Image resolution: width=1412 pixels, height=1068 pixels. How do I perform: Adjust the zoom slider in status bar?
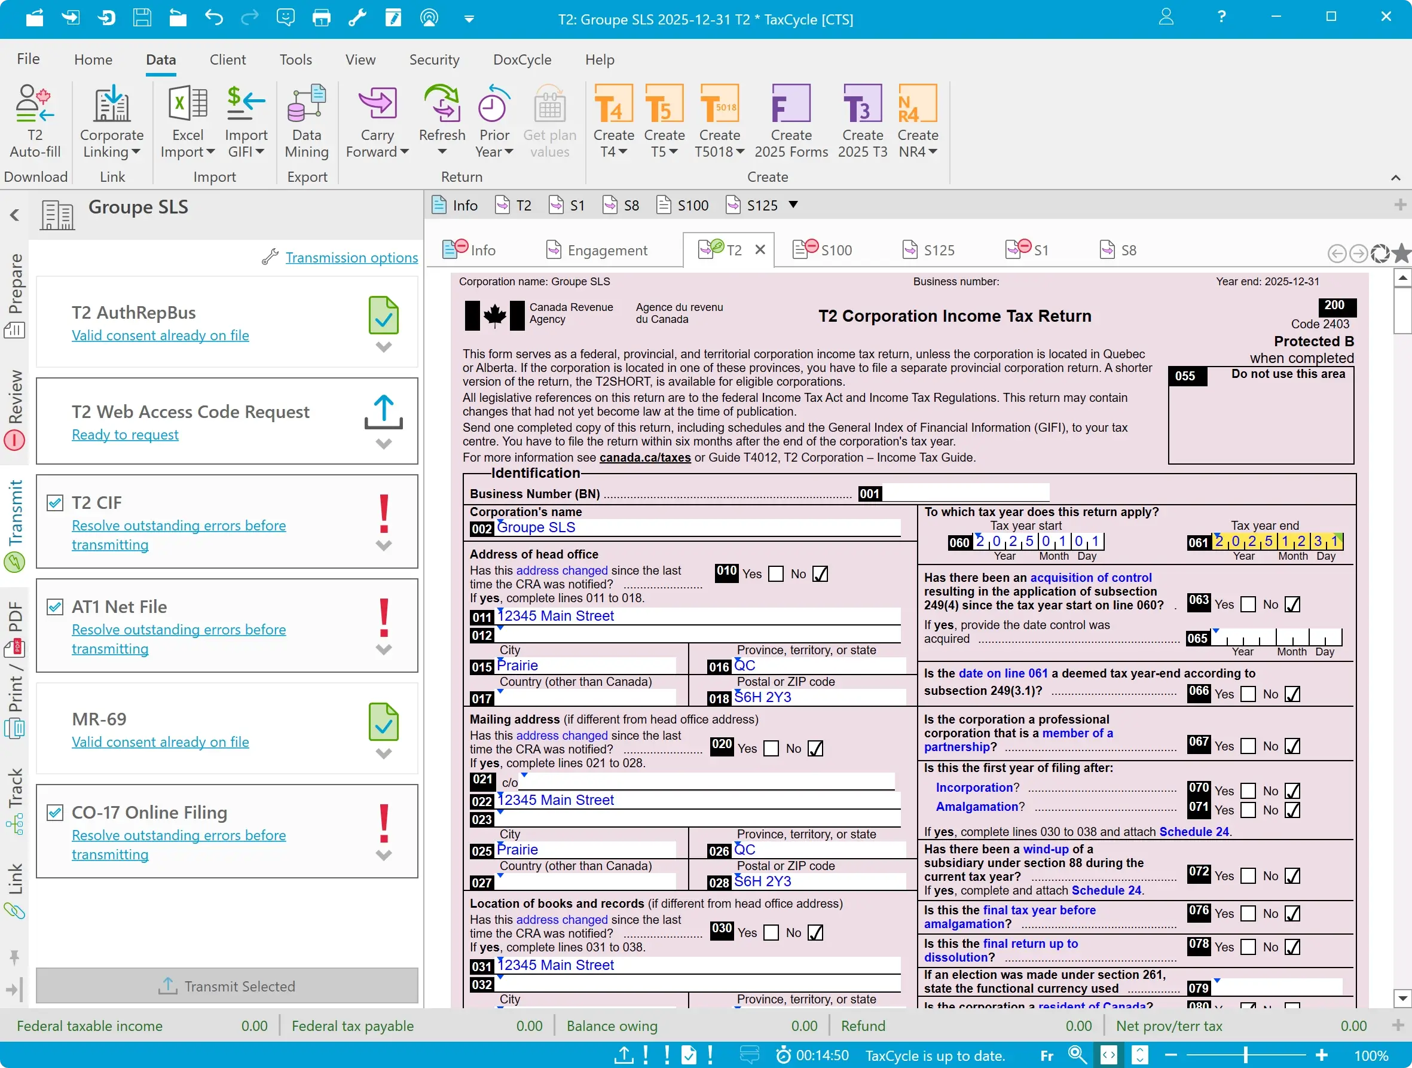click(x=1245, y=1055)
